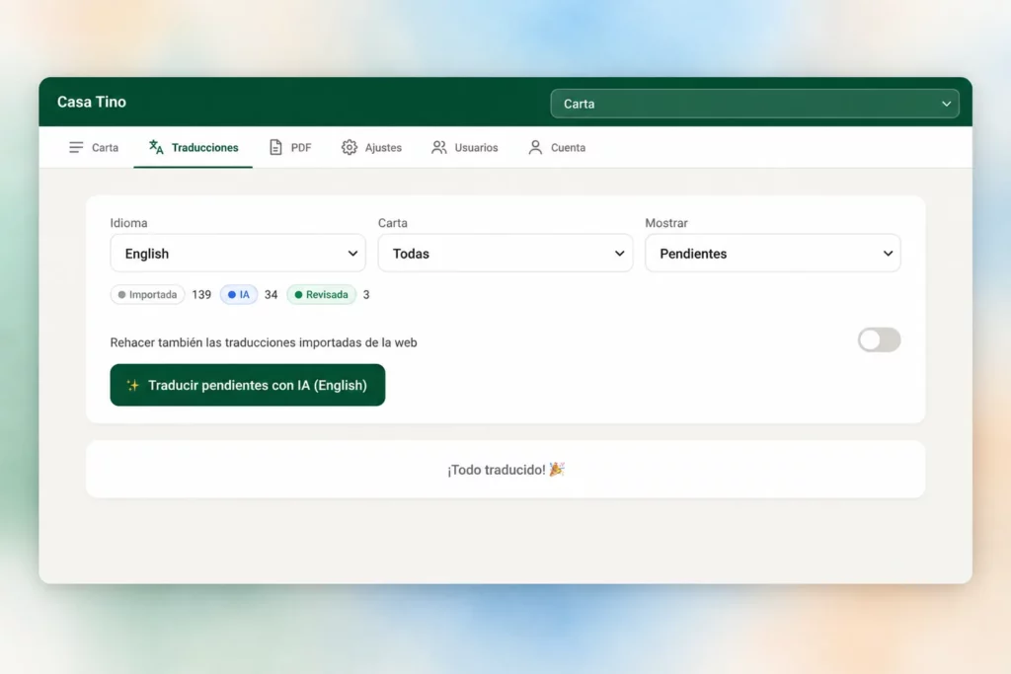Click the header Carta selector chevron
The height and width of the screenshot is (674, 1011).
(946, 104)
